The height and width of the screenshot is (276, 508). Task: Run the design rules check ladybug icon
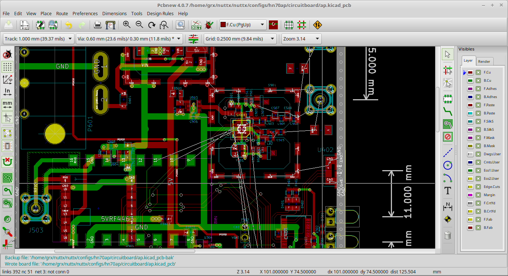209,25
